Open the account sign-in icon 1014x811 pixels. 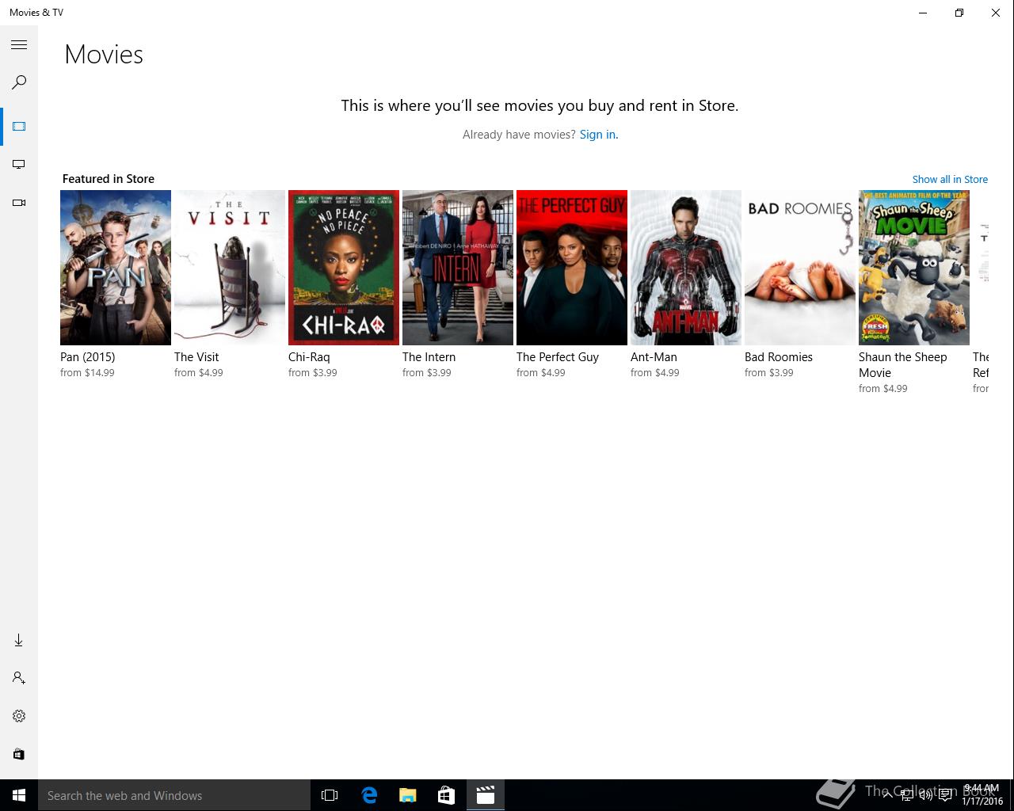coord(19,678)
